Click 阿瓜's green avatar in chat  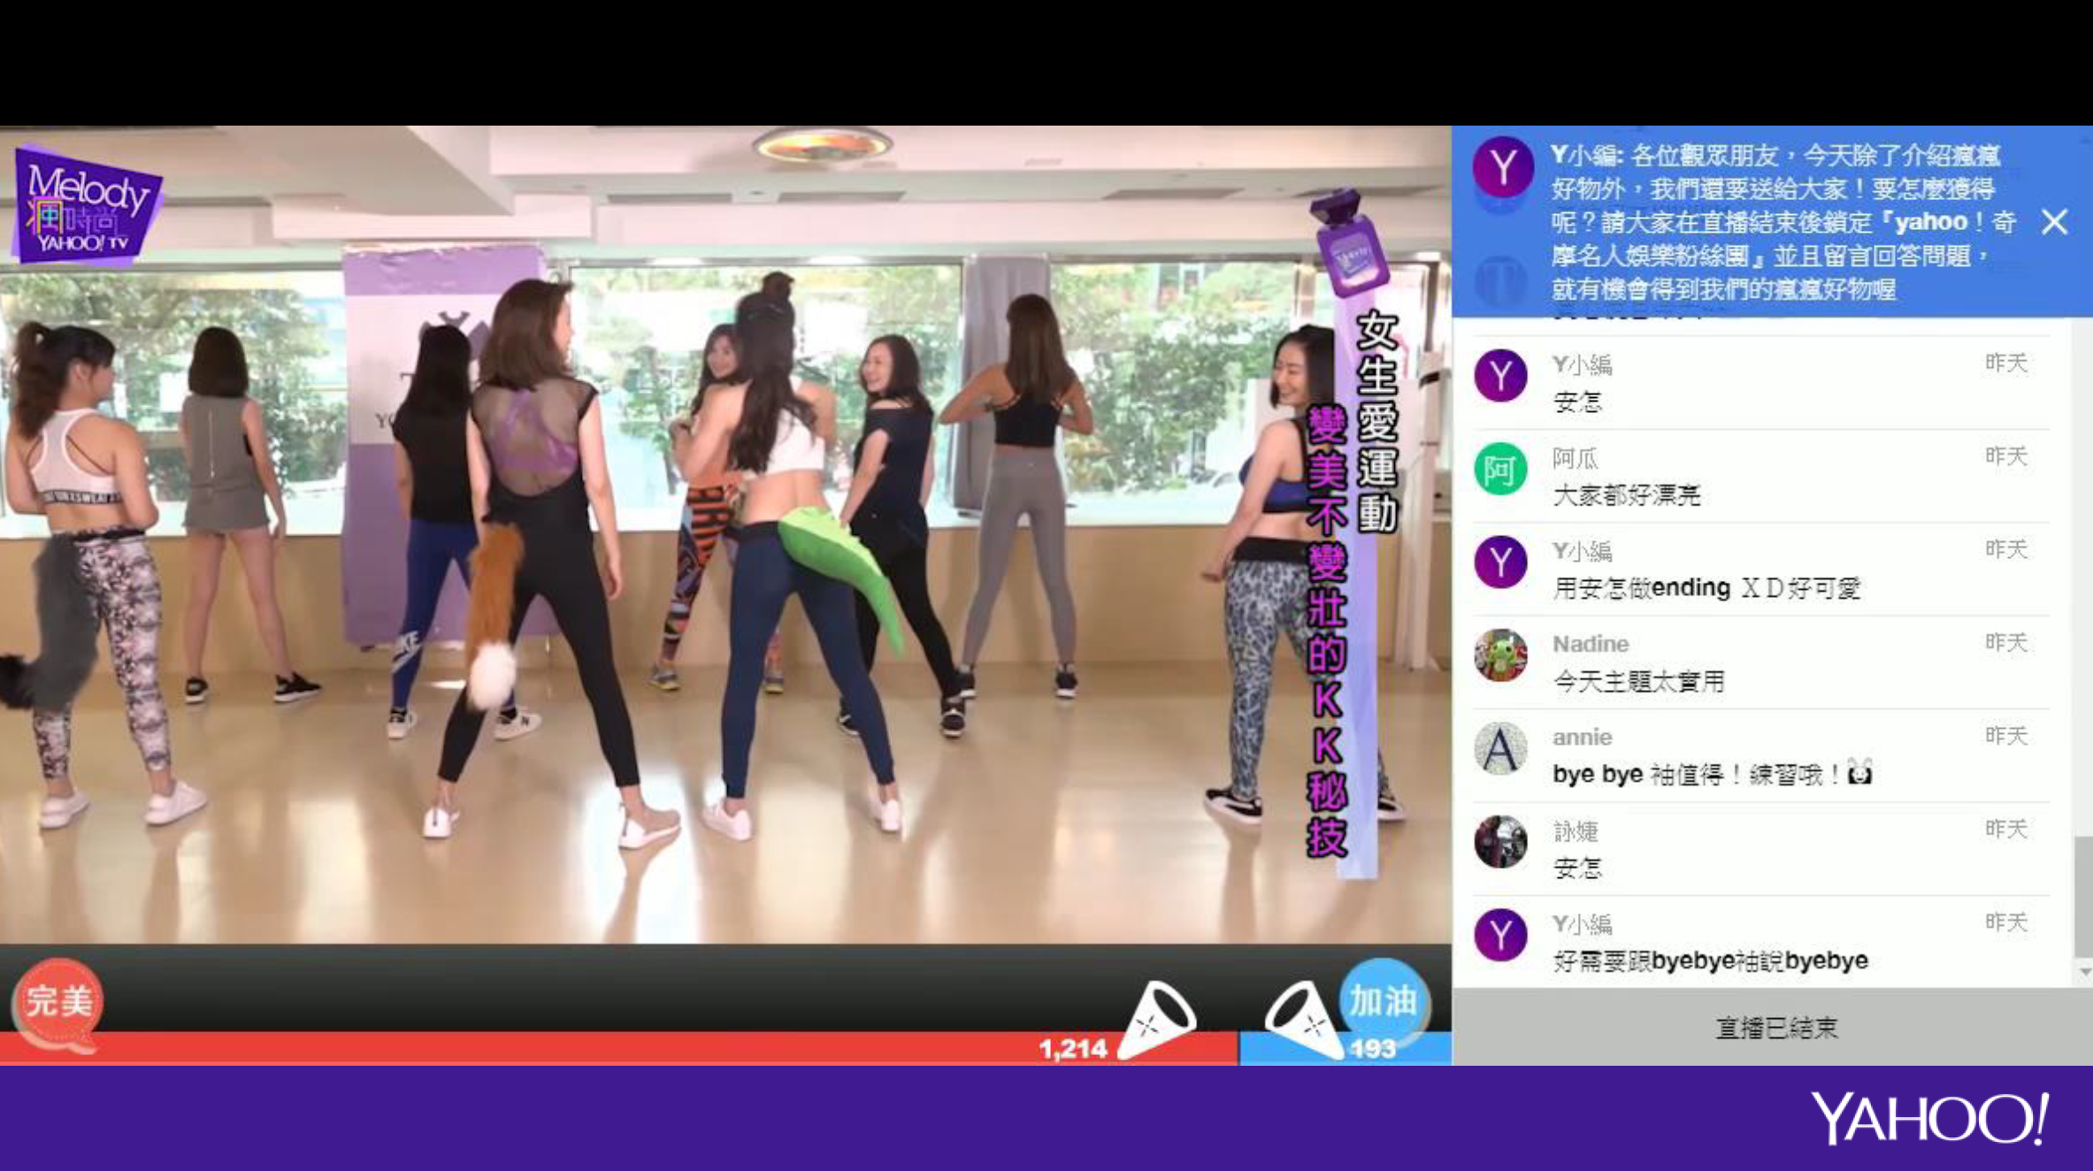point(1500,470)
